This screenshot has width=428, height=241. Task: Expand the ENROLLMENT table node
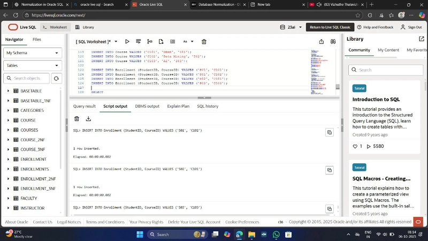click(x=8, y=159)
